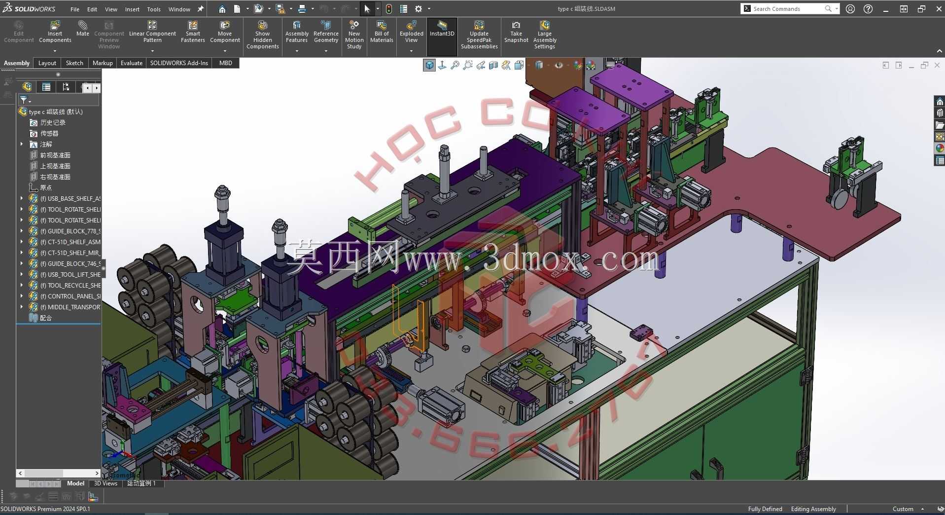This screenshot has height=515, width=945.
Task: Open Bill of Materials tool
Action: [x=382, y=32]
